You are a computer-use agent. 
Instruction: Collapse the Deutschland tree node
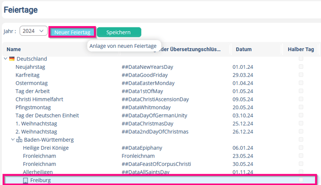click(6, 59)
